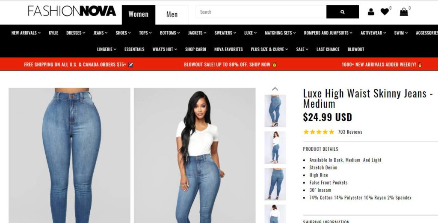Image resolution: width=438 pixels, height=223 pixels.
Task: Open the main front-view model photo
Action: pos(195,156)
